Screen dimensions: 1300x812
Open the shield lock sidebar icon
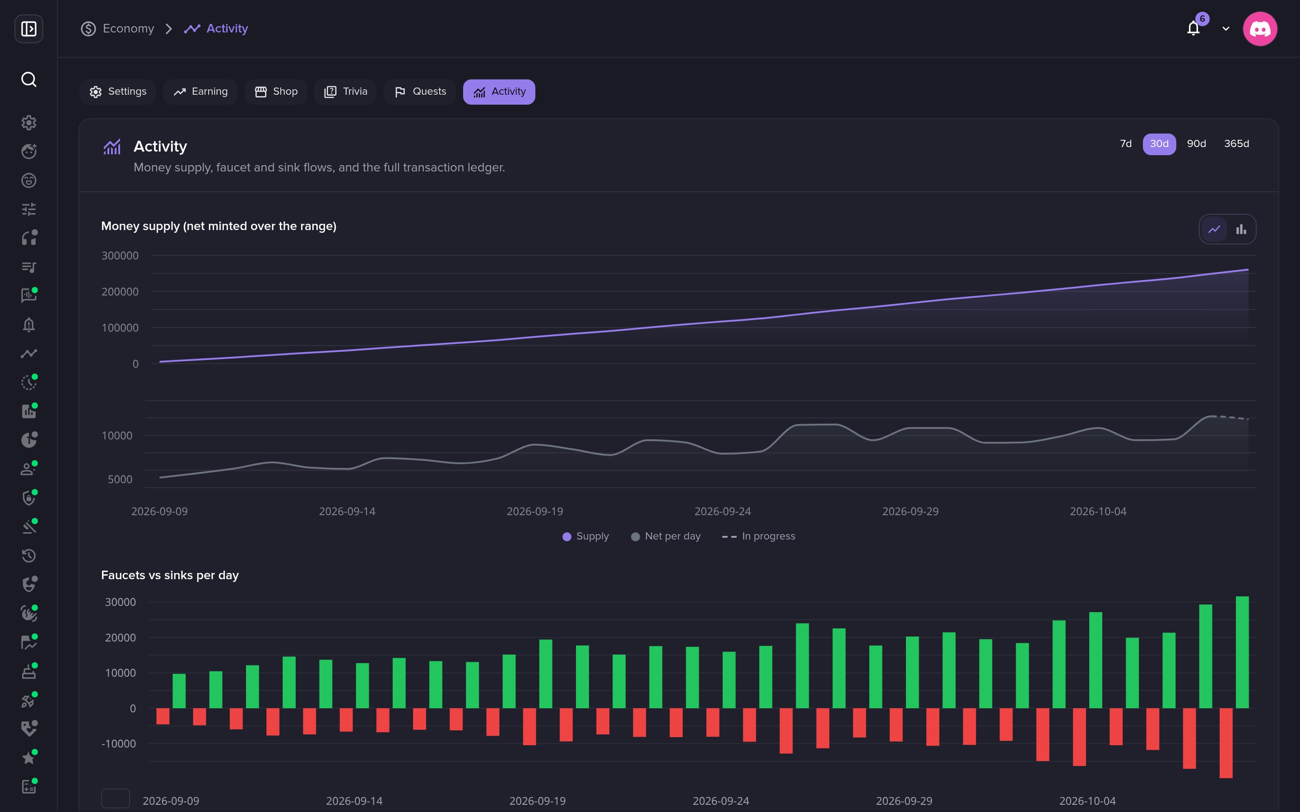pyautogui.click(x=28, y=498)
